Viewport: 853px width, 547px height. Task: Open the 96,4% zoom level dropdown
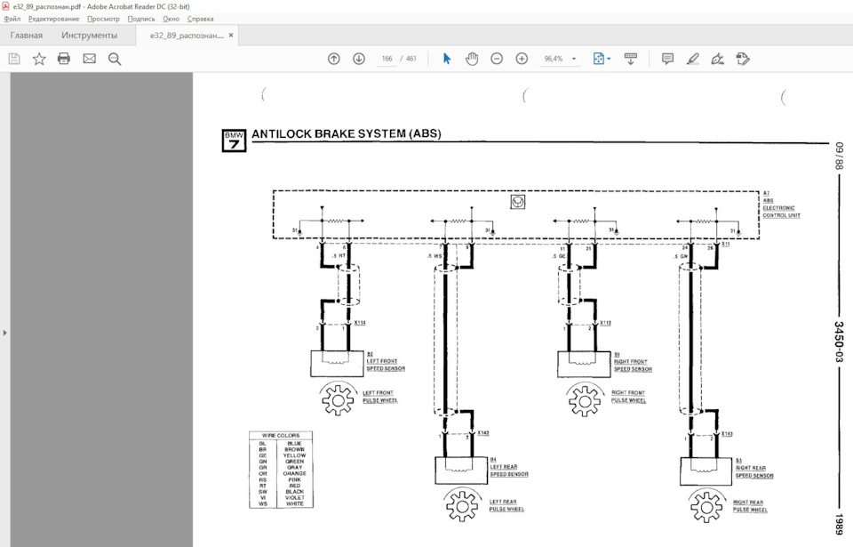point(560,59)
